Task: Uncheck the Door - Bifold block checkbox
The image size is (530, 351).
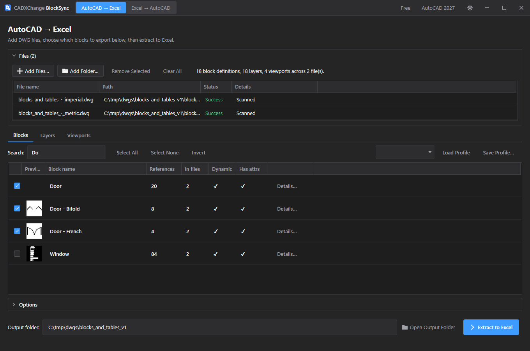Action: [17, 208]
